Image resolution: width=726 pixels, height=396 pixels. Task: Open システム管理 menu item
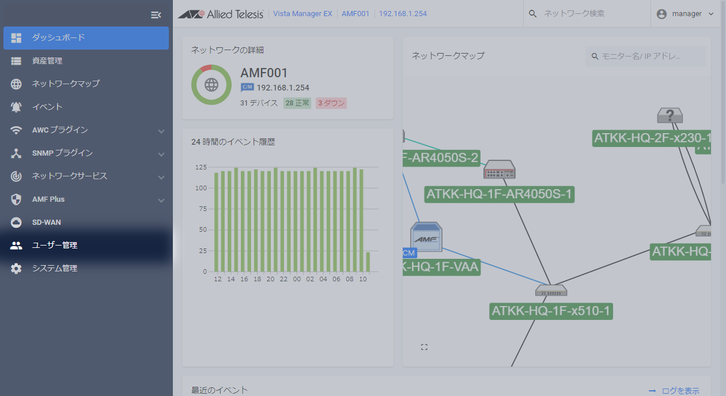[86, 268]
